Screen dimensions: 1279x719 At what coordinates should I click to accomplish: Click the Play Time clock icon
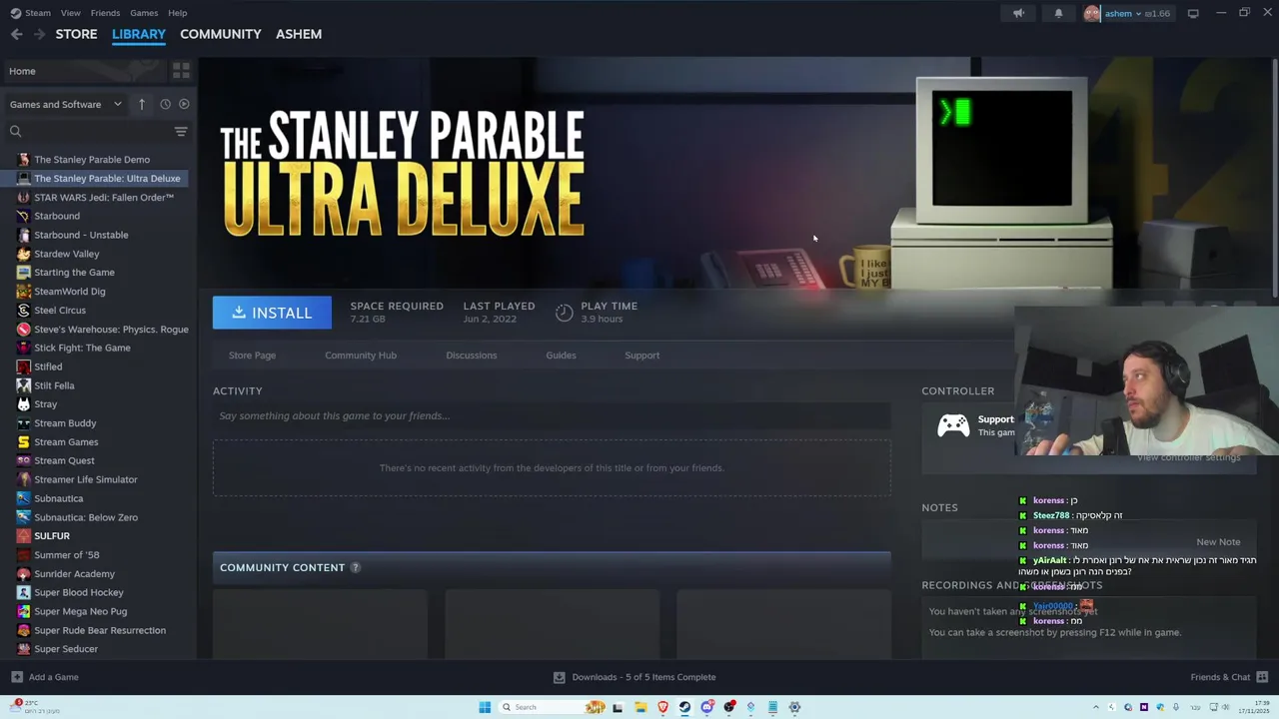click(x=565, y=313)
